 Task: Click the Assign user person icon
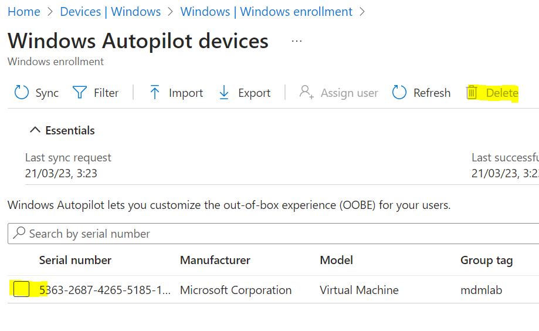tap(306, 92)
